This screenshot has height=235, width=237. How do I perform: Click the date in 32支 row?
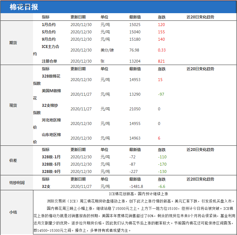point(81,186)
